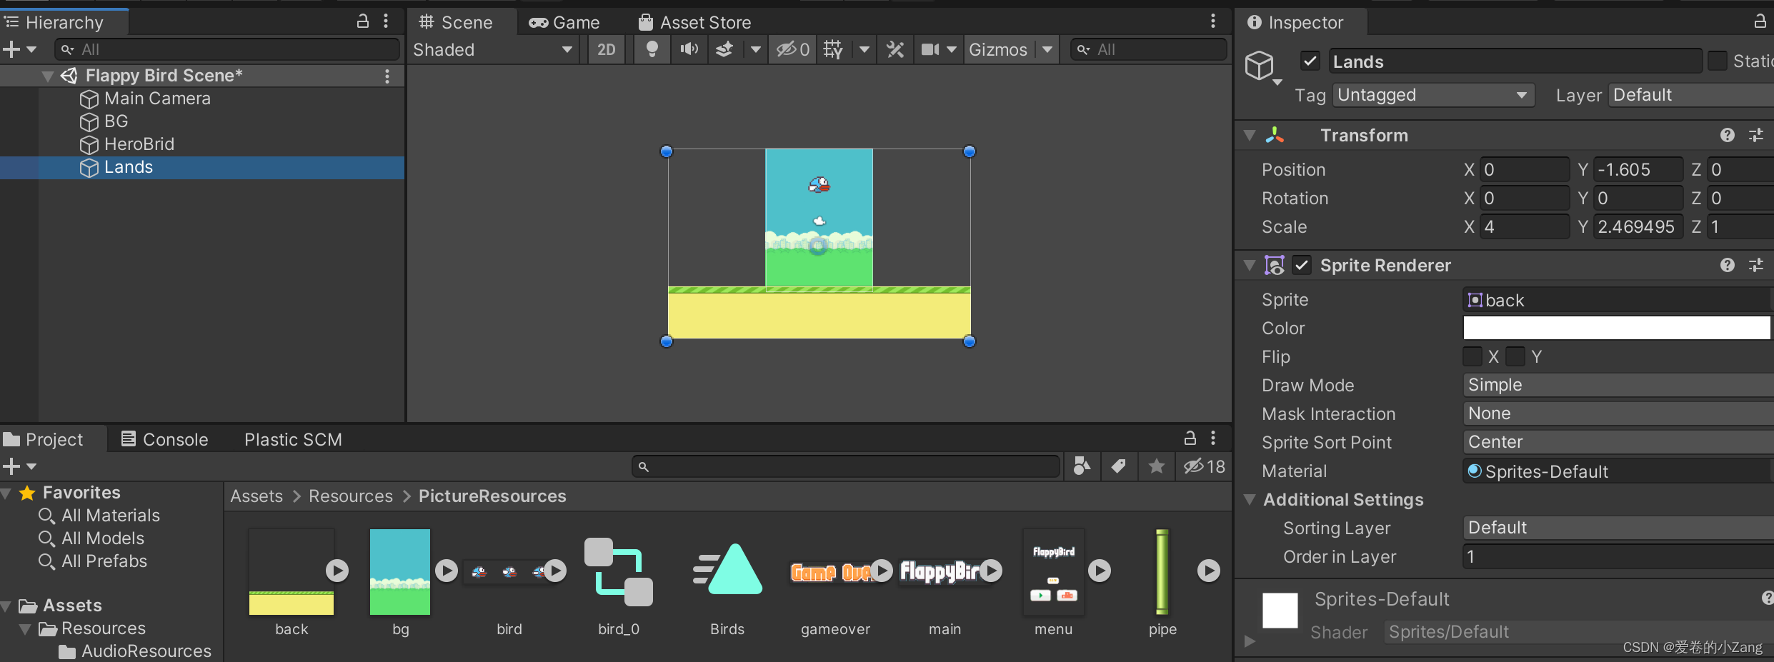The height and width of the screenshot is (662, 1774).
Task: Lock the Hierarchy panel
Action: (x=363, y=21)
